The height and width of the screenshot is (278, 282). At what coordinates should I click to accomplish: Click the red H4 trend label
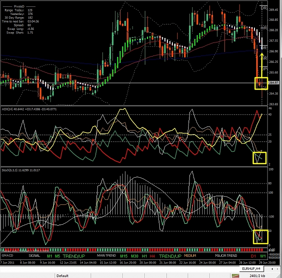point(153,256)
